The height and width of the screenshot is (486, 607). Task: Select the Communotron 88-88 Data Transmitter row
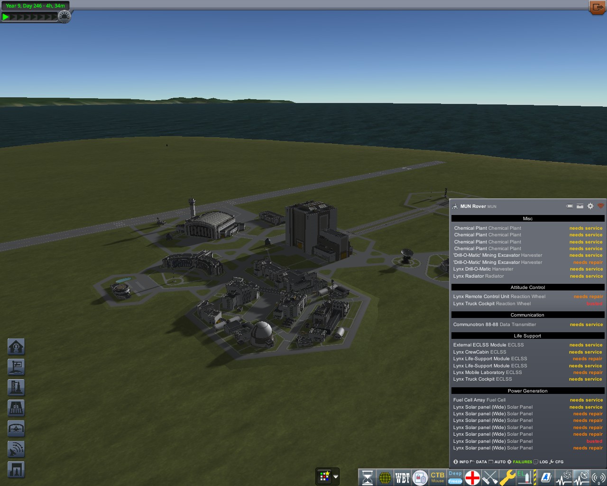click(528, 325)
